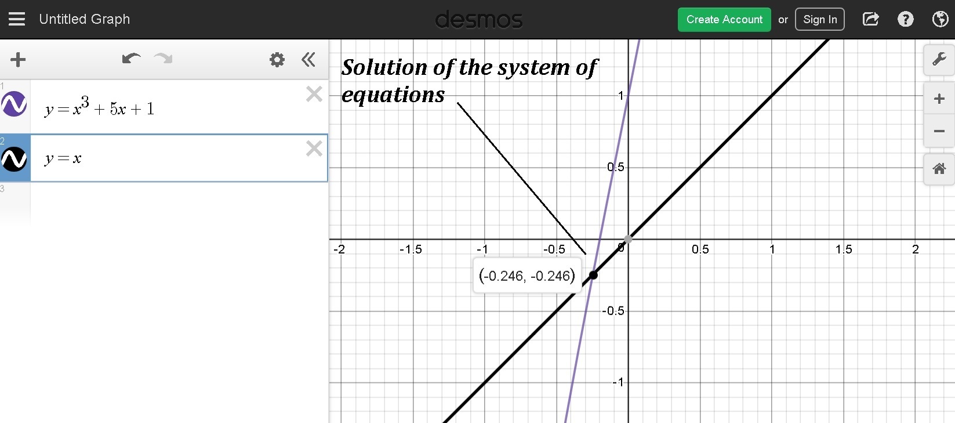Add a new expression item

coord(18,59)
